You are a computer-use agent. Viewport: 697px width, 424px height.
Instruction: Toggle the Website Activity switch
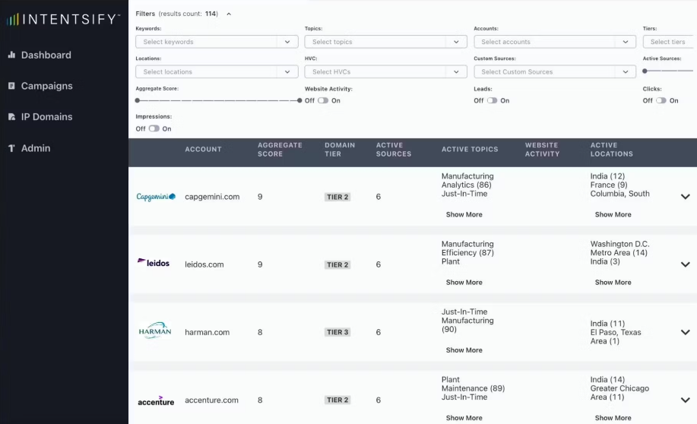coord(323,100)
